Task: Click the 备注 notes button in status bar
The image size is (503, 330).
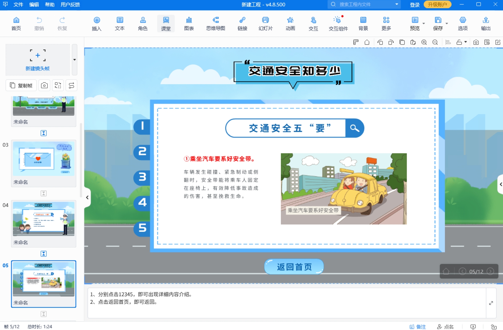Action: (418, 327)
